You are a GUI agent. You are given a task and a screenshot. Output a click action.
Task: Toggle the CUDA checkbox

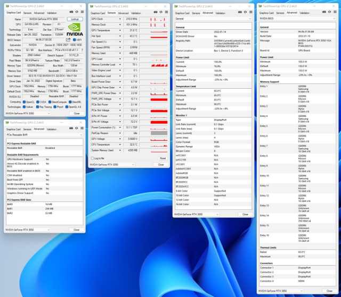[x=38, y=102]
